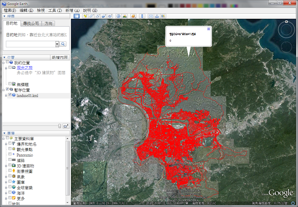Switch to the 尋找公司 tab

pos(31,23)
